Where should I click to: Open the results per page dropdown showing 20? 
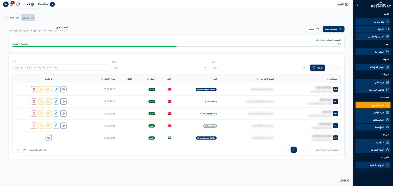[21, 150]
